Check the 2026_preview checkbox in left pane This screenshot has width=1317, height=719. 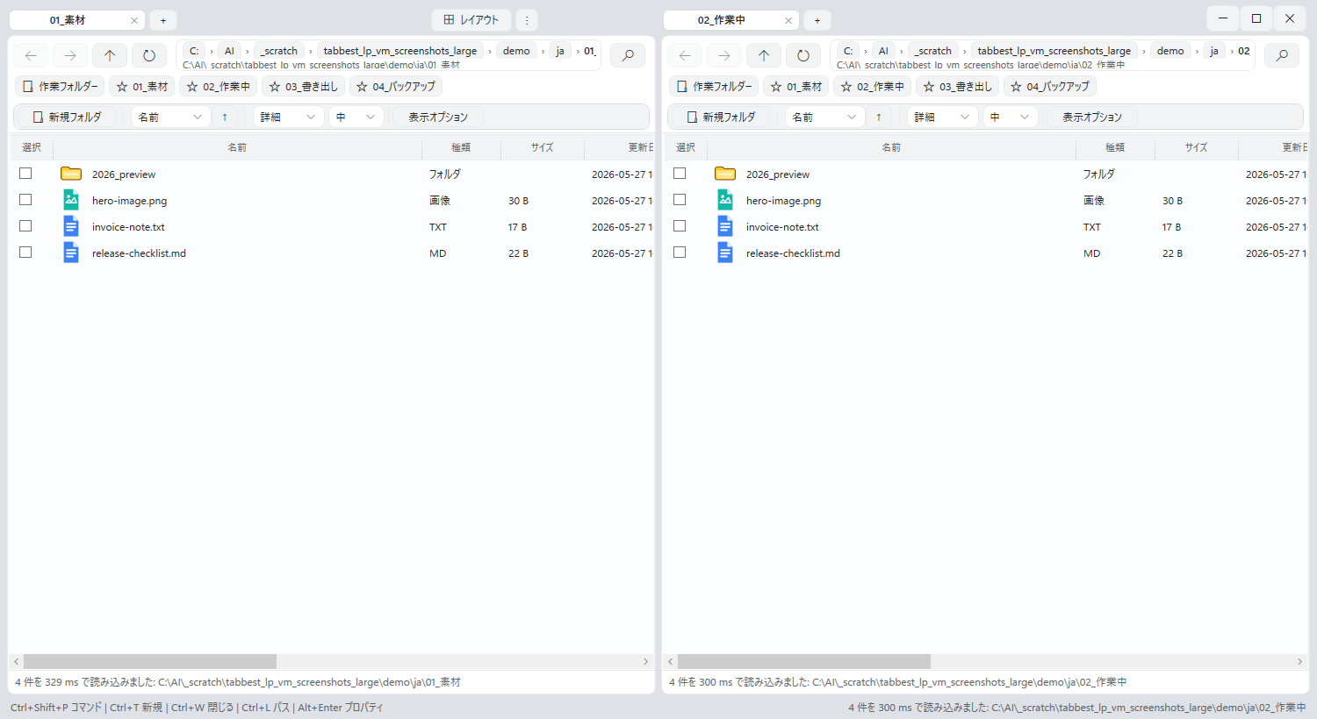pos(25,174)
